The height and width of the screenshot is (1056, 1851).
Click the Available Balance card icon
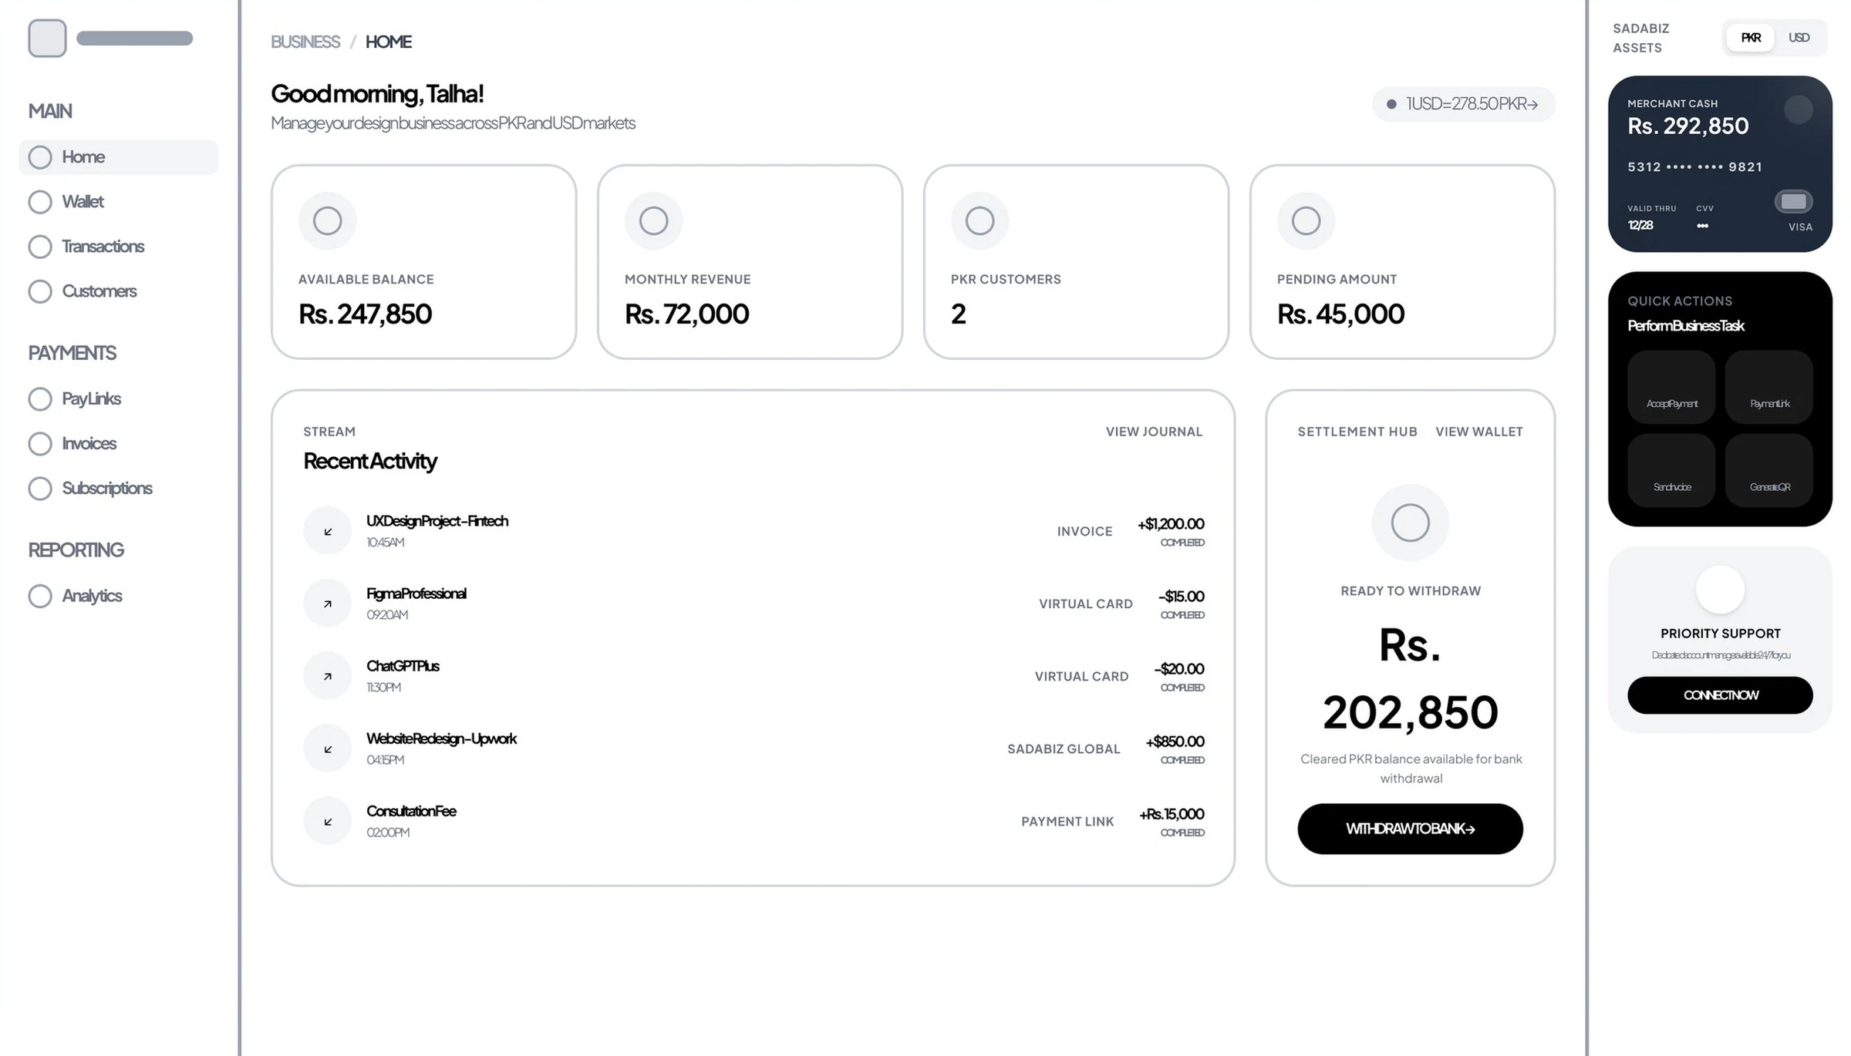click(327, 221)
